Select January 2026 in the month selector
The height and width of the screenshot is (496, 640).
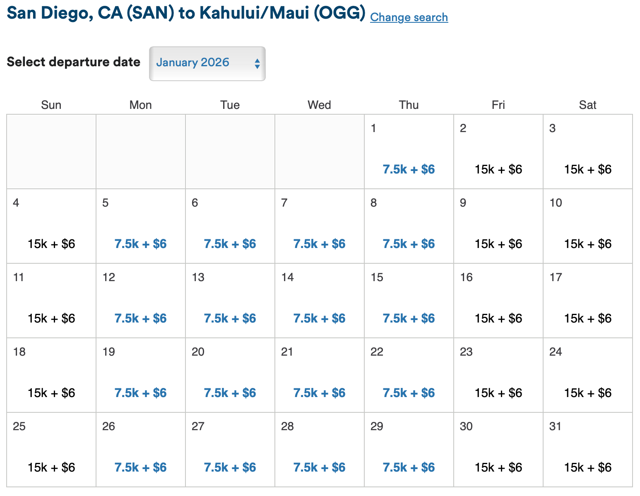tap(193, 63)
